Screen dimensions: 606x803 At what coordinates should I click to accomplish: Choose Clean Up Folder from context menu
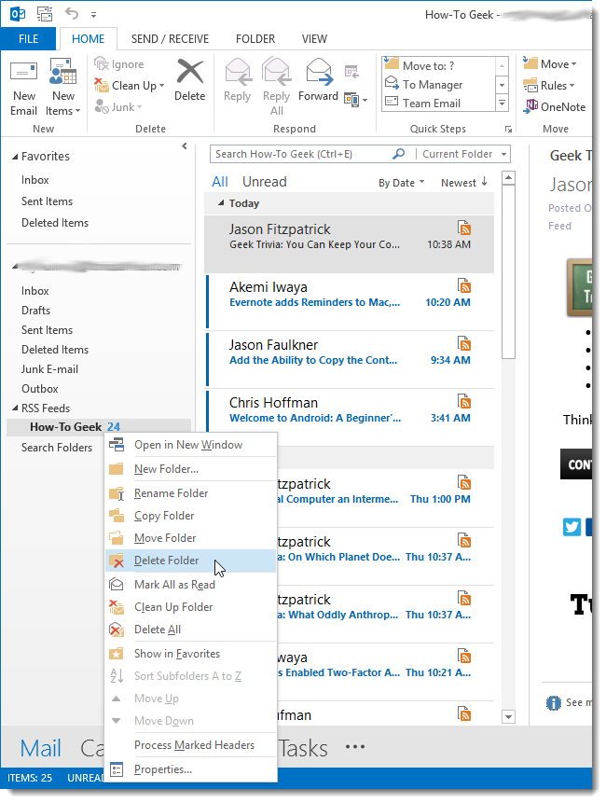tap(190, 607)
